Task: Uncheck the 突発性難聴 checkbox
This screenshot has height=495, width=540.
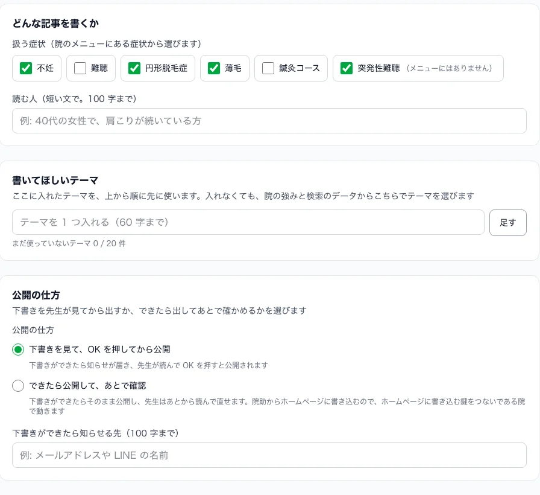Action: 347,68
